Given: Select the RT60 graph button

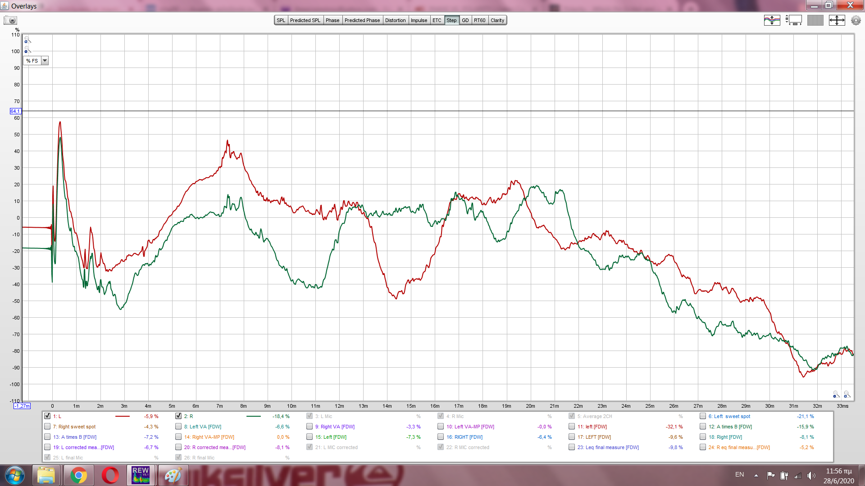Looking at the screenshot, I should (x=479, y=20).
